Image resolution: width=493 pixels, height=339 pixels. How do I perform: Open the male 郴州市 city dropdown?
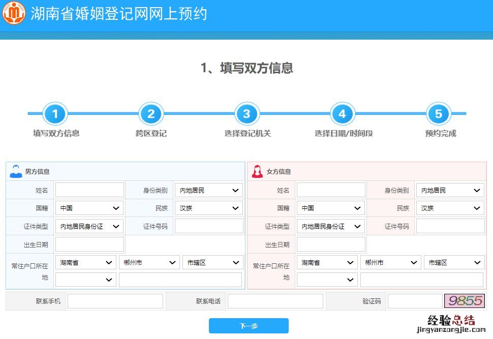click(x=149, y=262)
